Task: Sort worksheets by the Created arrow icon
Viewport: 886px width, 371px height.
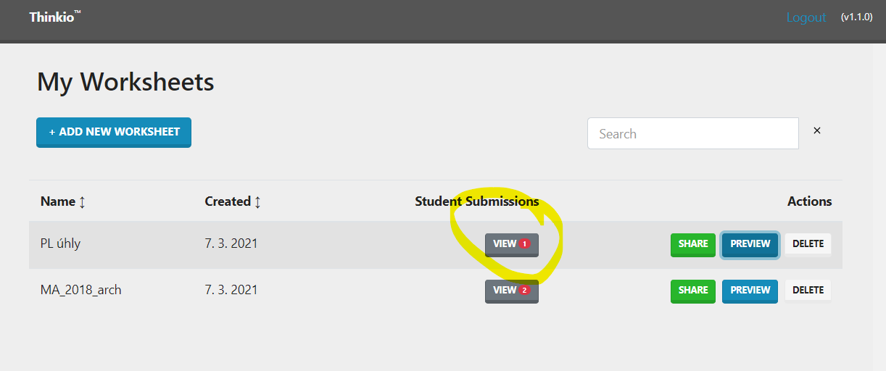Action: coord(257,202)
